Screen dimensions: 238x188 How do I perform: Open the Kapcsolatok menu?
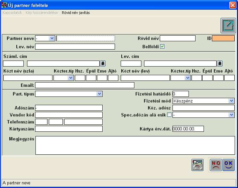(12, 13)
